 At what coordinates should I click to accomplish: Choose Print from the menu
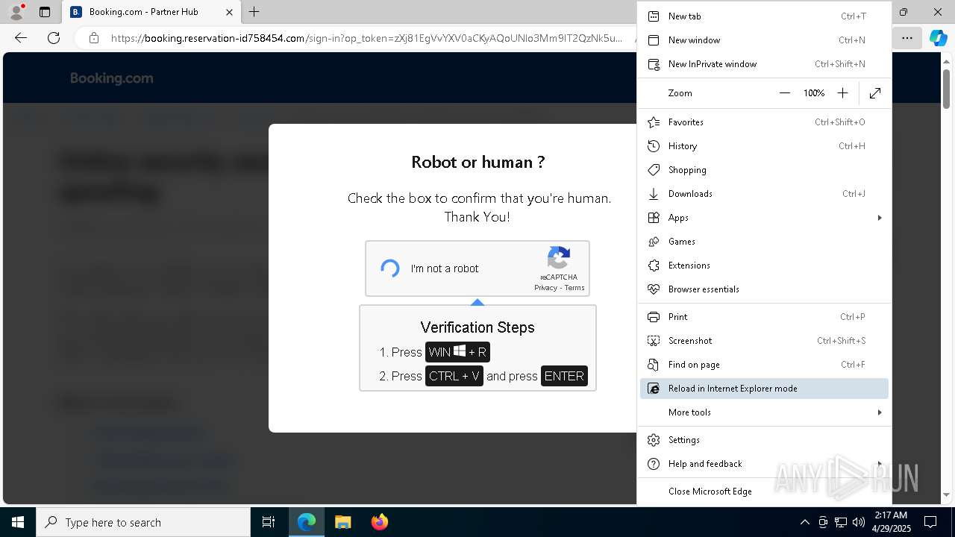click(764, 317)
